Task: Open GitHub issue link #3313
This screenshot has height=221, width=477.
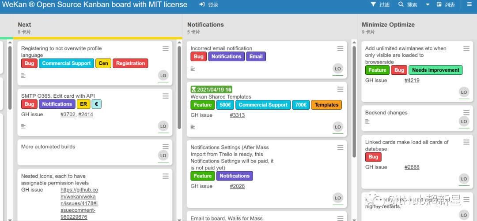Action: 237,115
